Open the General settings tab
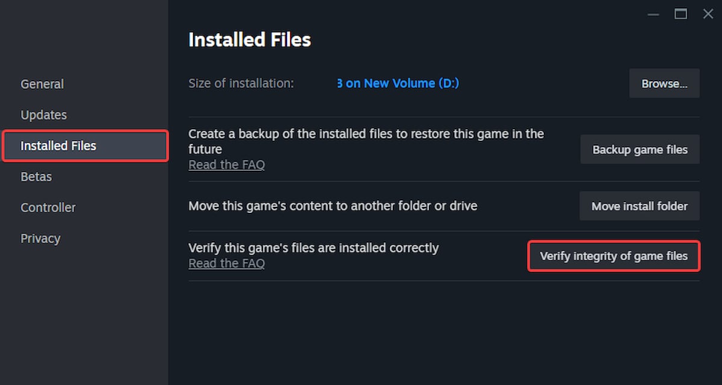 coord(42,84)
